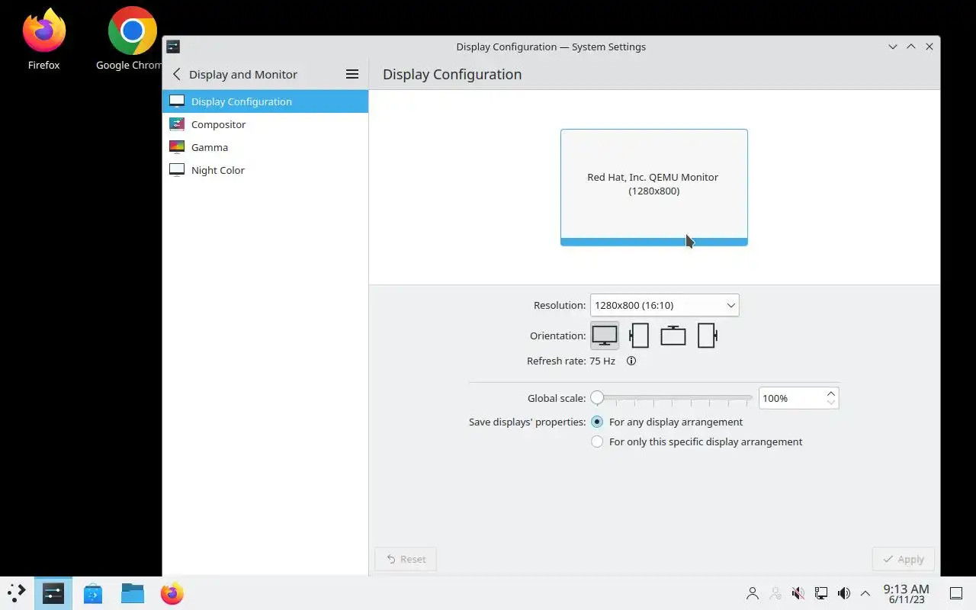
Task: Click the System Settings title bar icon
Action: [x=173, y=47]
